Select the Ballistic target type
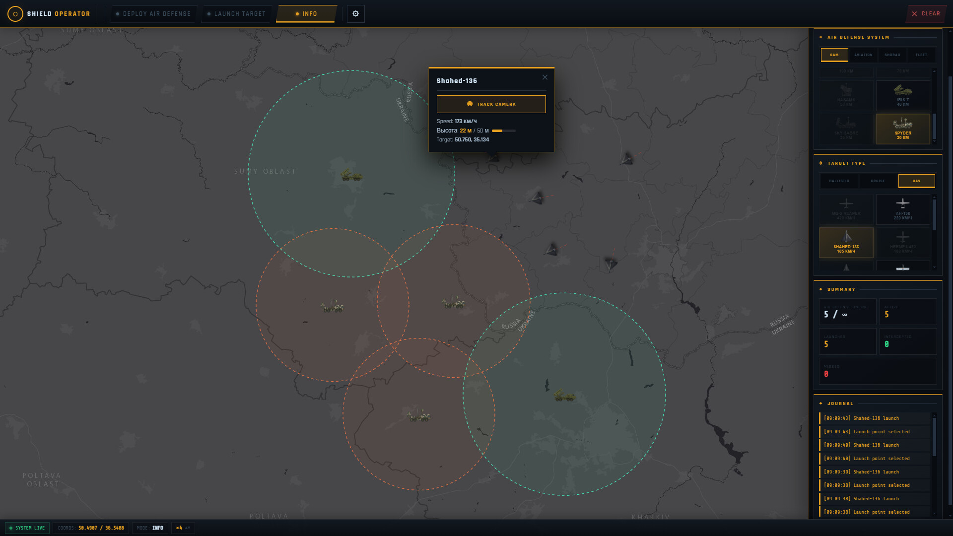This screenshot has width=953, height=536. point(839,181)
